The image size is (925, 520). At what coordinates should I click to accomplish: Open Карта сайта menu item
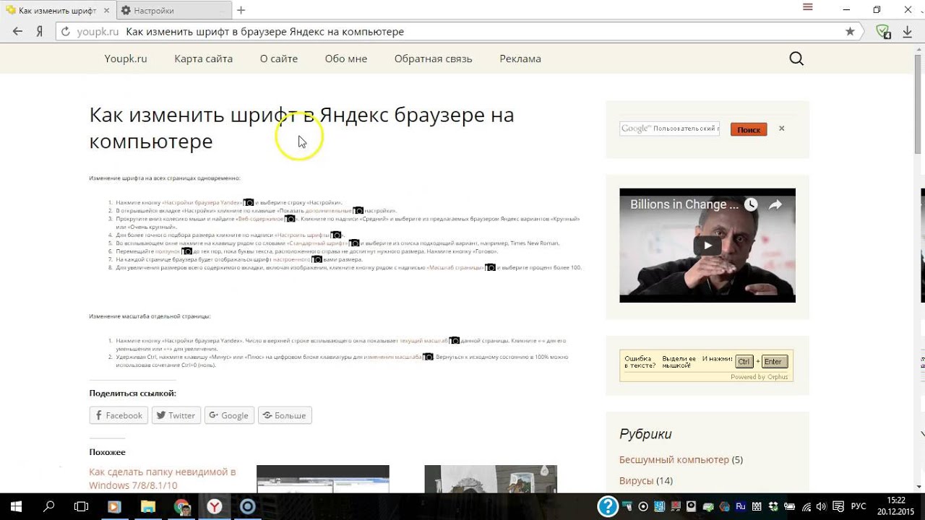(203, 58)
